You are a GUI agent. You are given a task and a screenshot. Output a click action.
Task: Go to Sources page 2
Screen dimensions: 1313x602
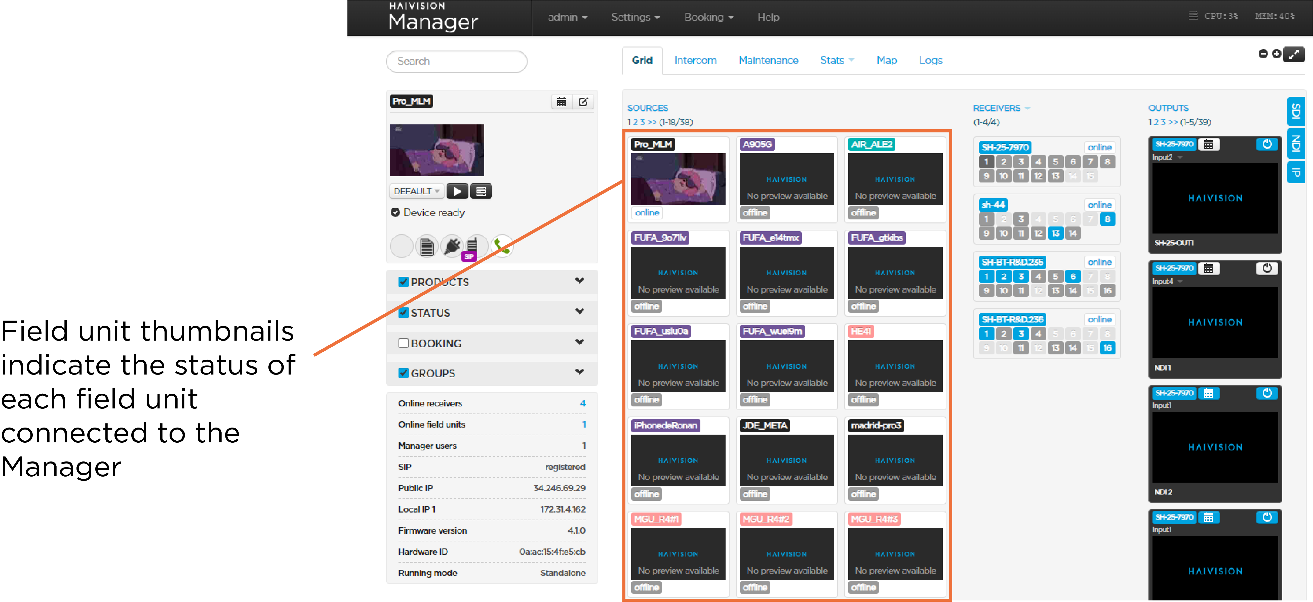(636, 122)
